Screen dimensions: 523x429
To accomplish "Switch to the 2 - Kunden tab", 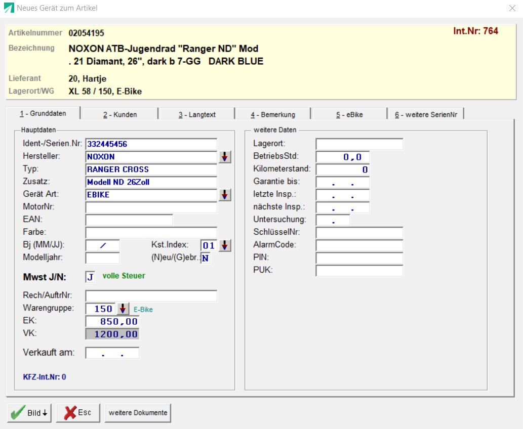I will (x=120, y=115).
